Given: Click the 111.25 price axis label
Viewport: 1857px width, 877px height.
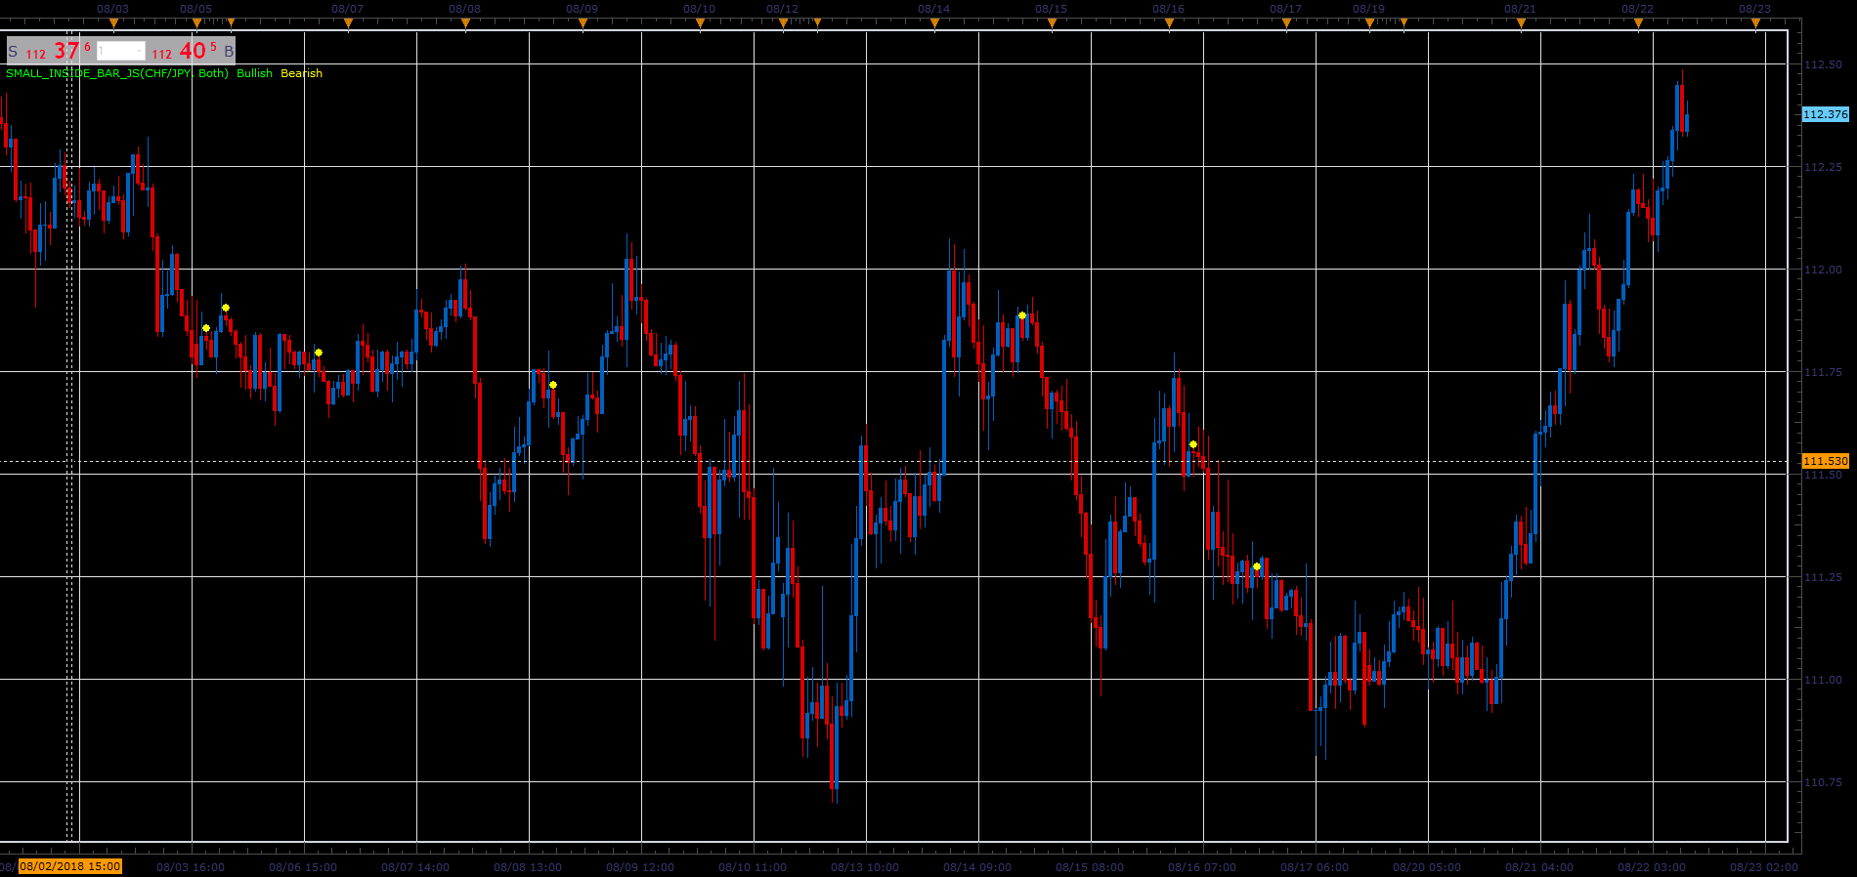Looking at the screenshot, I should [1823, 577].
